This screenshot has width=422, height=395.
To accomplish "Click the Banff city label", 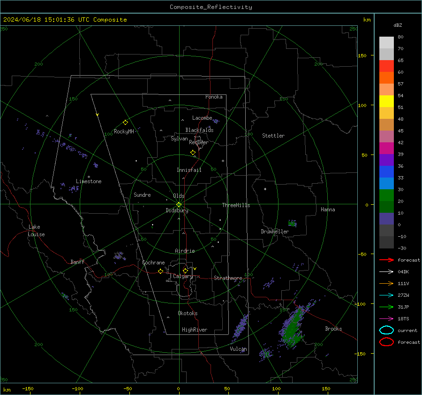I will click(77, 262).
